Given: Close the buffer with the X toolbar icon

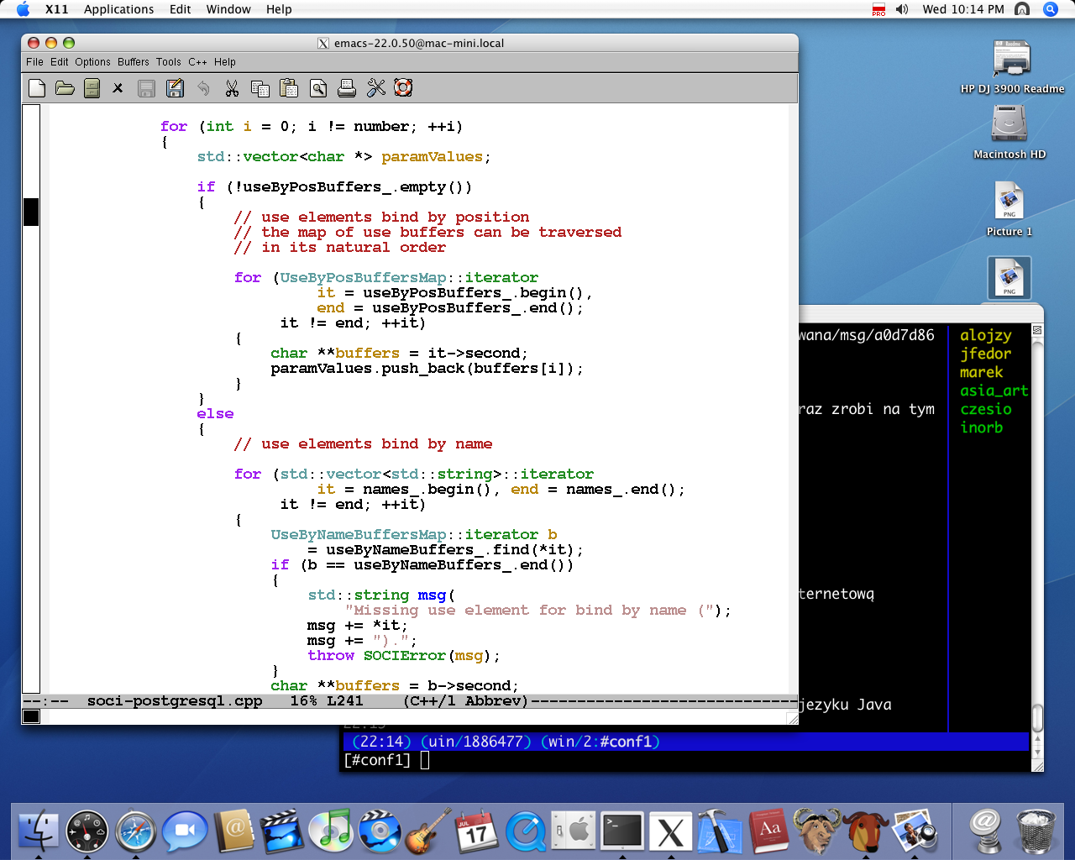Looking at the screenshot, I should 118,88.
